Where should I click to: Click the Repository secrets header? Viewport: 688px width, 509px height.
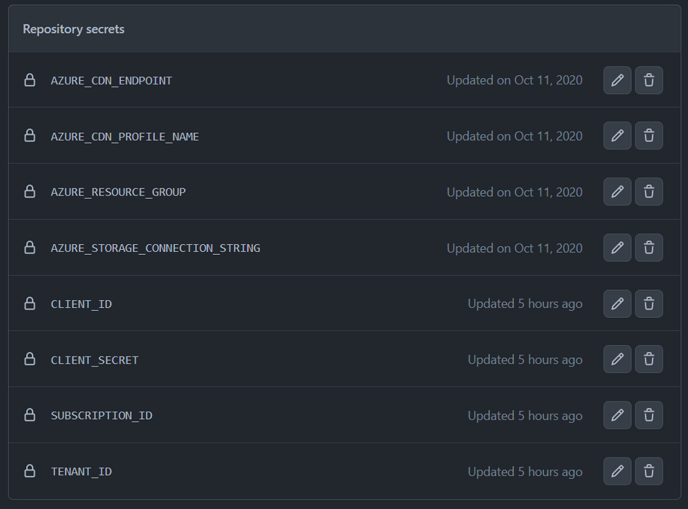pyautogui.click(x=73, y=29)
